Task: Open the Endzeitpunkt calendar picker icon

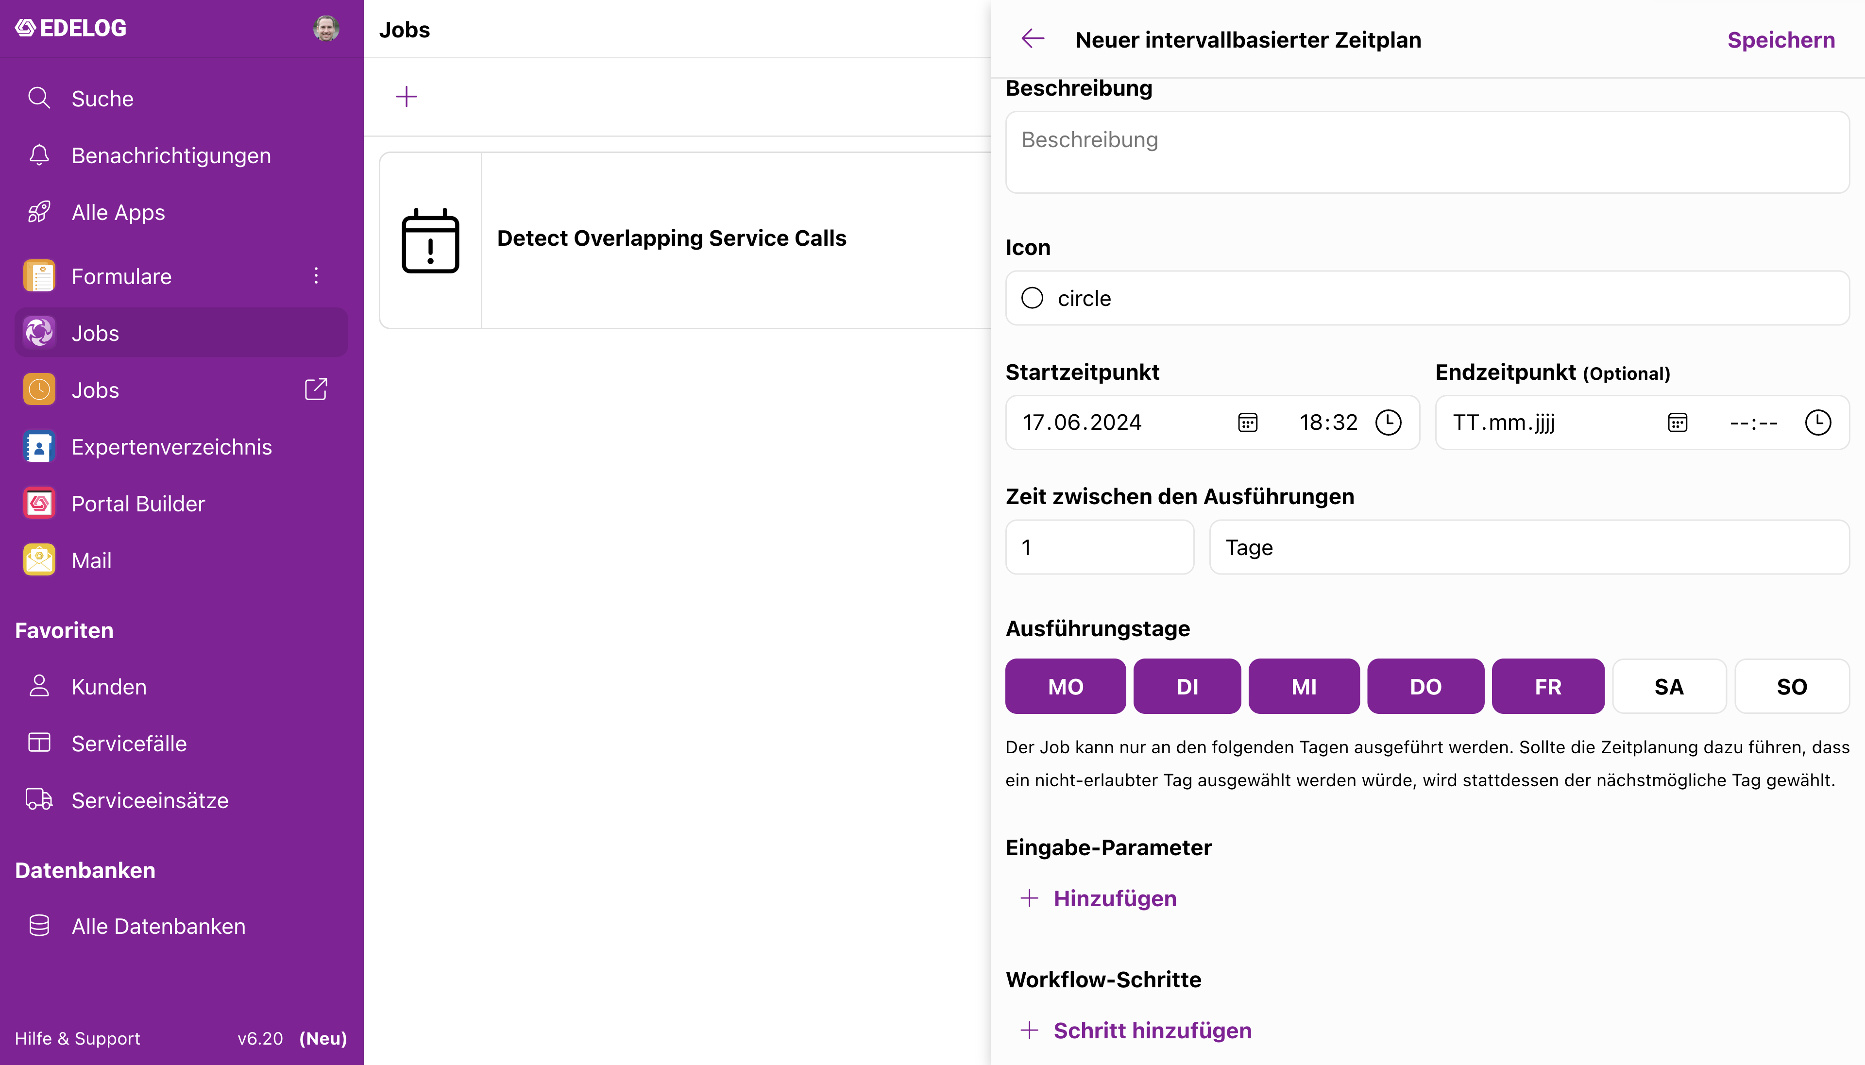Action: (x=1677, y=423)
